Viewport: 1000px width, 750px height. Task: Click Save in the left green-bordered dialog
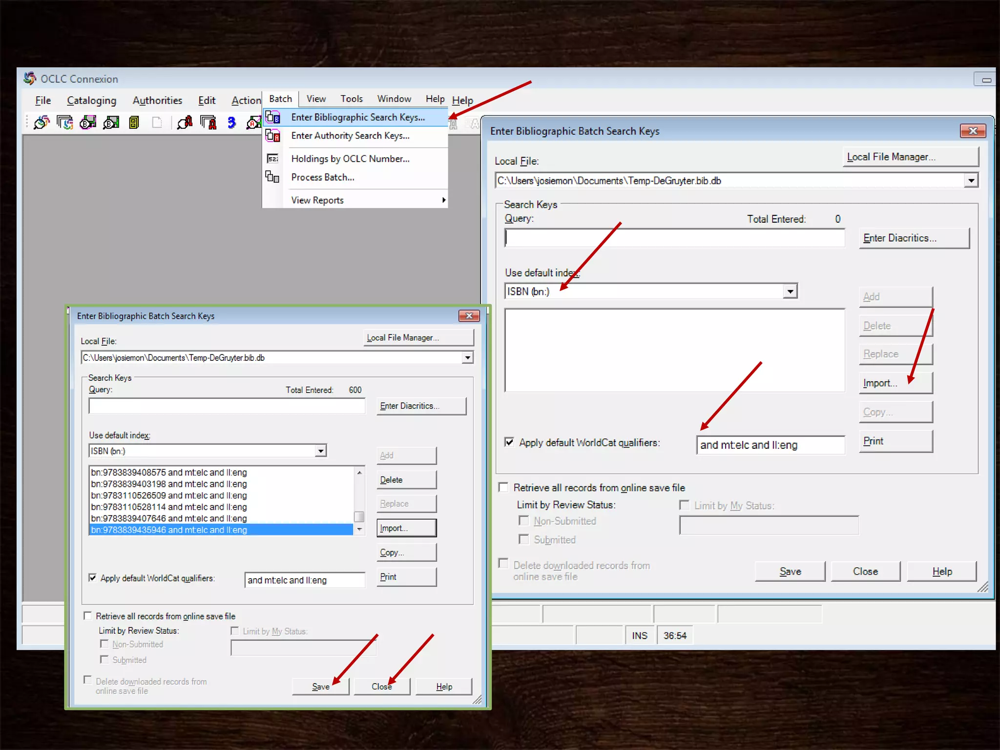coord(320,687)
